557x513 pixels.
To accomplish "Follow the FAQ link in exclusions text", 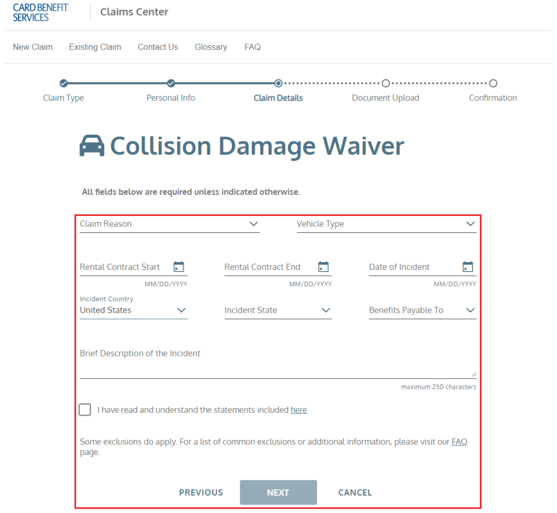I will coord(459,442).
